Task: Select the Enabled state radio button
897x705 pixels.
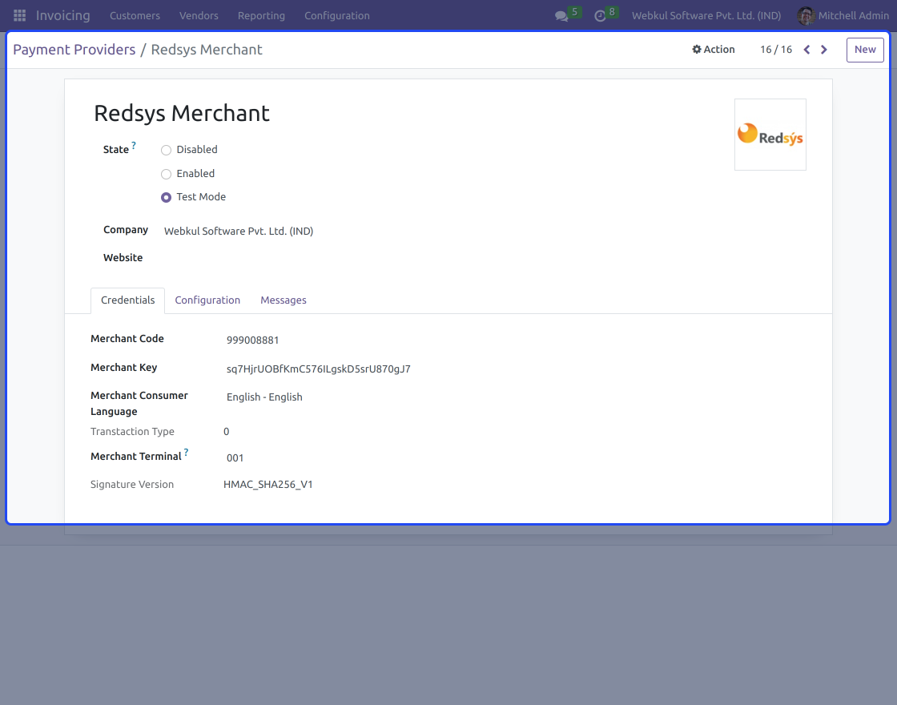Action: coord(166,174)
